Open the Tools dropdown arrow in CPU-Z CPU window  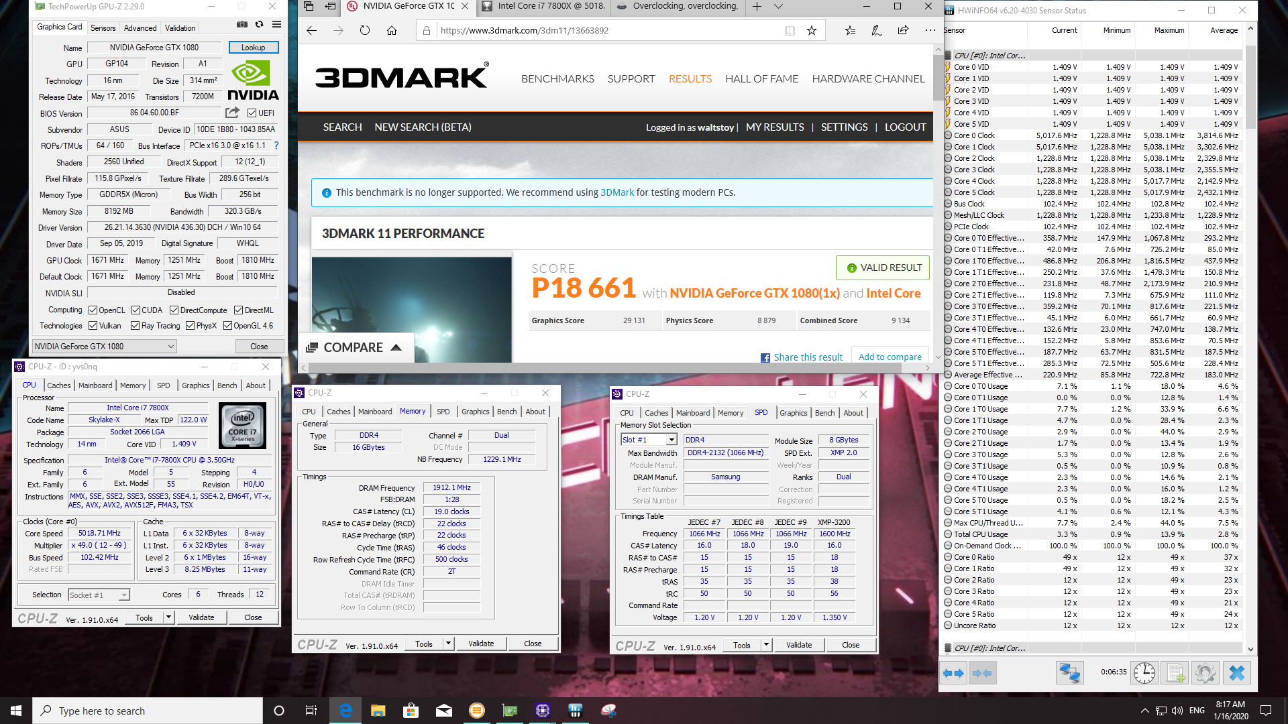pyautogui.click(x=169, y=617)
